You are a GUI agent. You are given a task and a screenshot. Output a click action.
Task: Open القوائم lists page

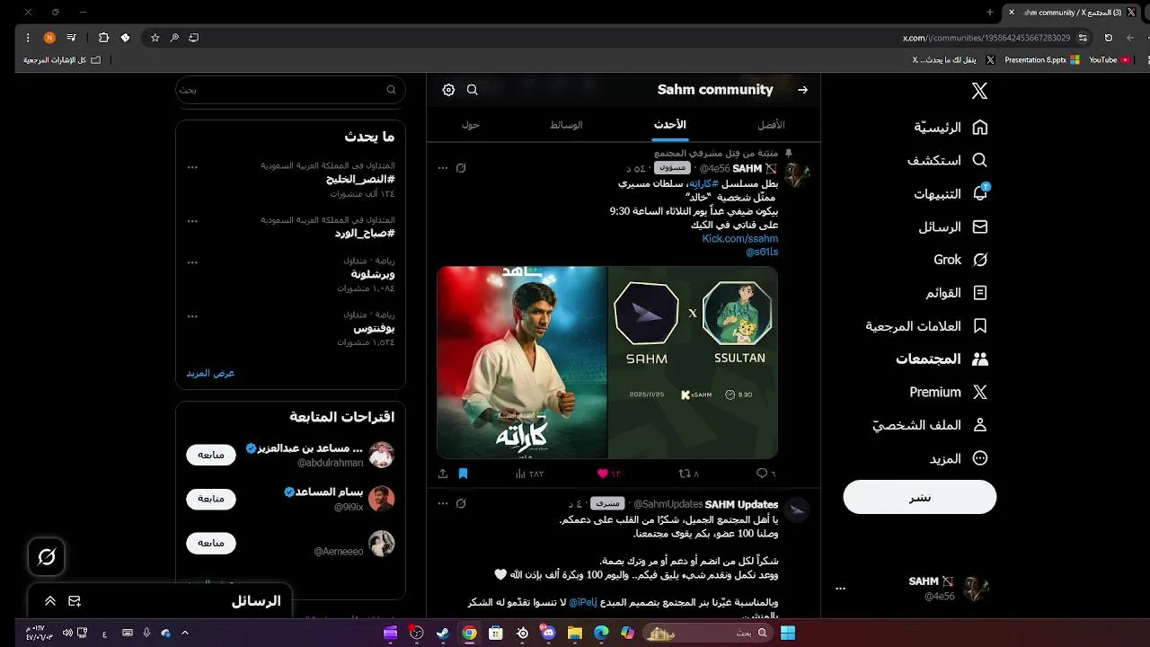(x=957, y=293)
